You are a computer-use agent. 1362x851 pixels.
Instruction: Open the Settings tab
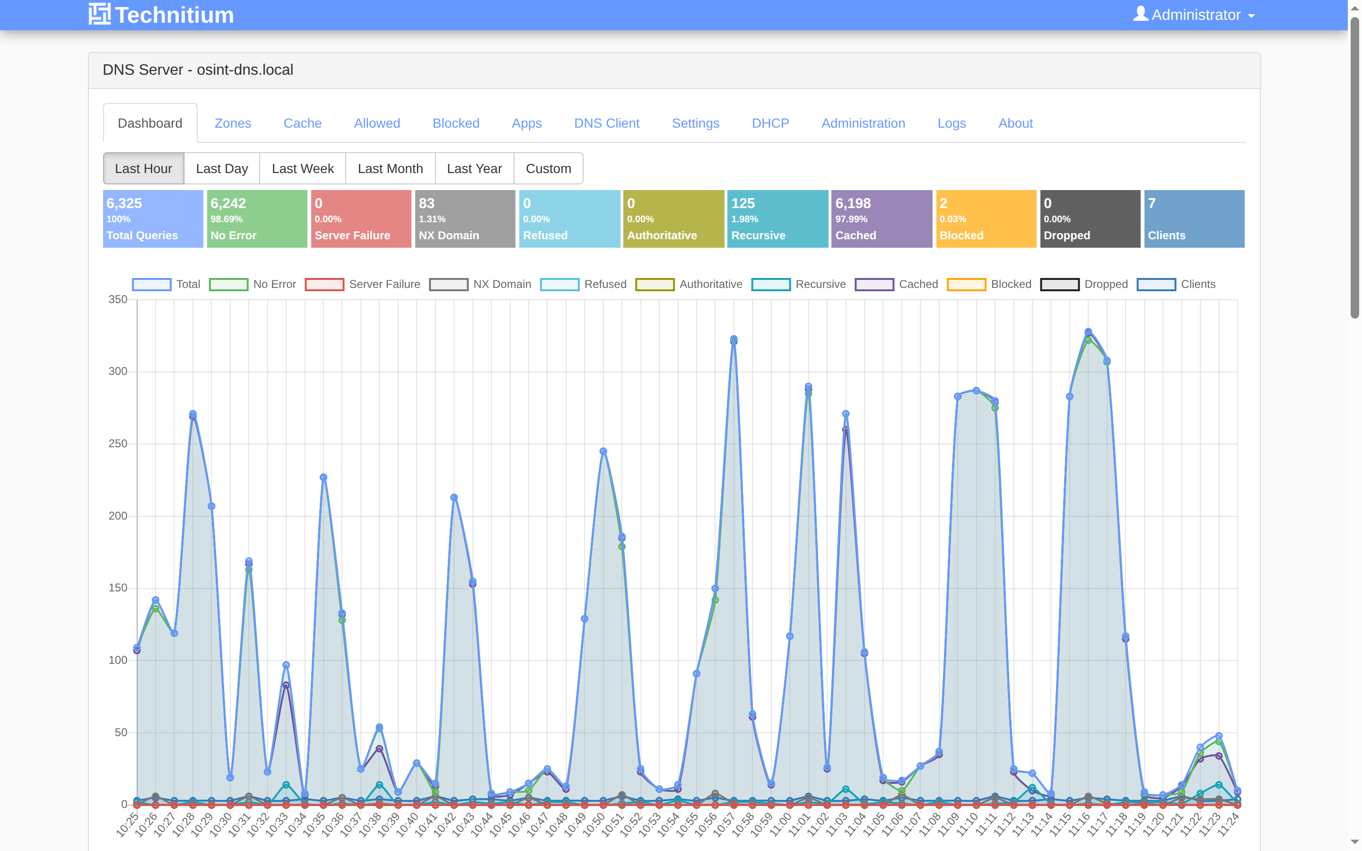(x=696, y=123)
